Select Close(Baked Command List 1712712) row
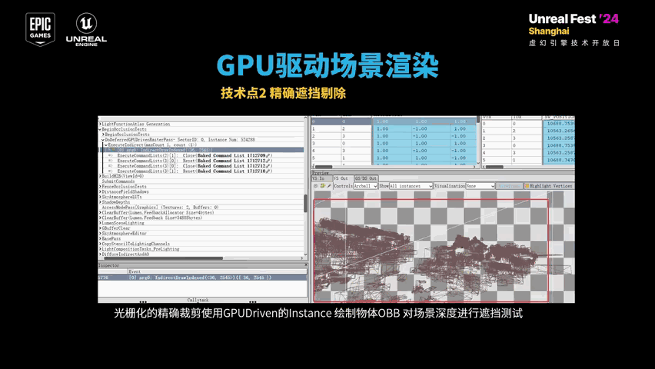 [x=195, y=166]
